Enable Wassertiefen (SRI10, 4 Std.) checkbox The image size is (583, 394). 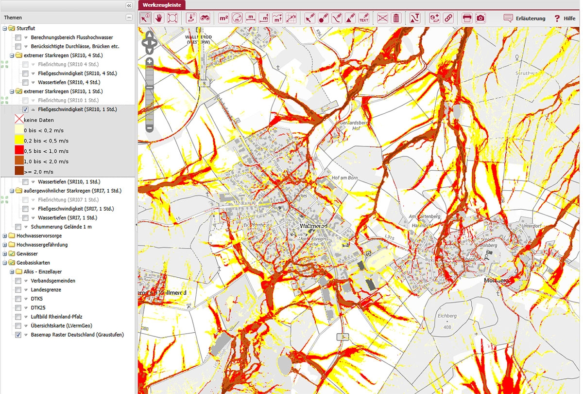pyautogui.click(x=25, y=82)
